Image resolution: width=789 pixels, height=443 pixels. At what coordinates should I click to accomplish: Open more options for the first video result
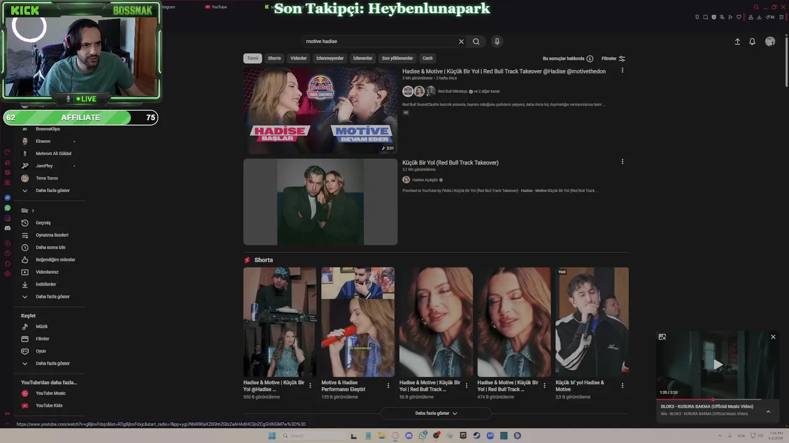[622, 71]
